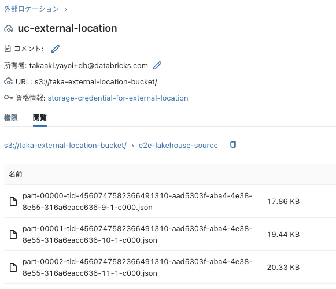Select the part-00002 json file name
Image resolution: width=336 pixels, height=289 pixels.
click(137, 268)
